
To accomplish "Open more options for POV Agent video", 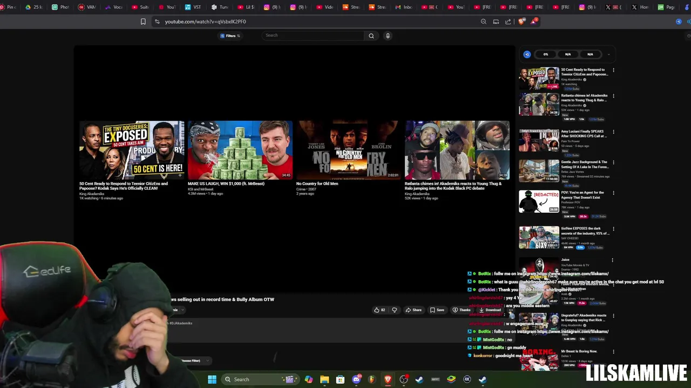I will pos(613,193).
